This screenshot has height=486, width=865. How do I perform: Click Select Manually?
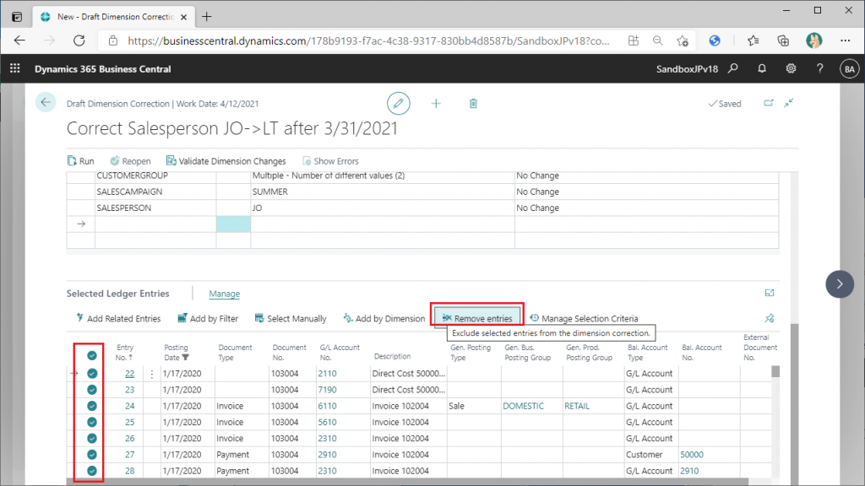pos(291,318)
